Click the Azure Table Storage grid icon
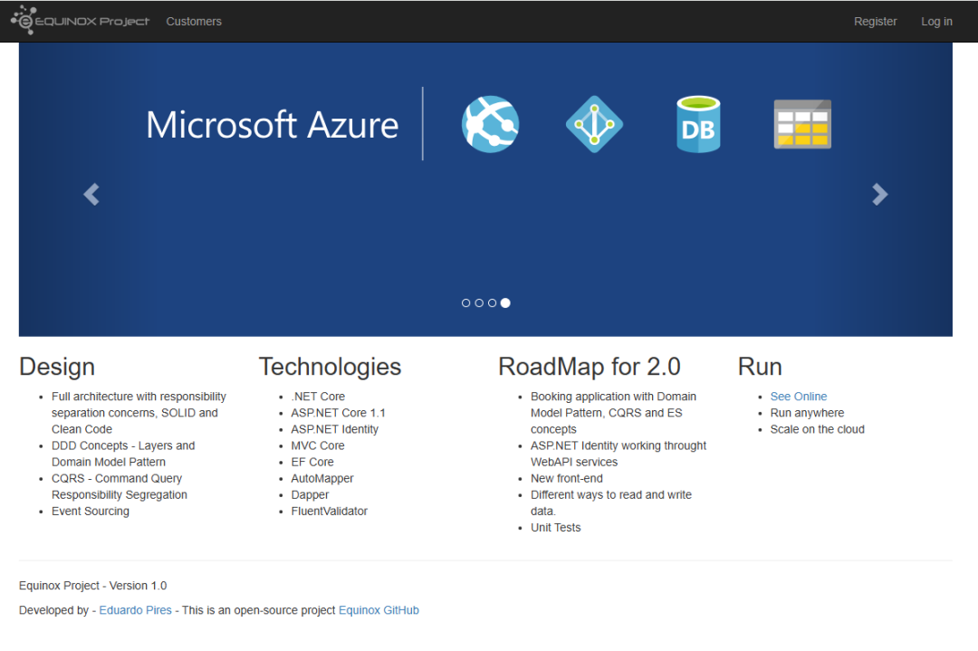Screen dimensions: 978x651 pos(802,124)
